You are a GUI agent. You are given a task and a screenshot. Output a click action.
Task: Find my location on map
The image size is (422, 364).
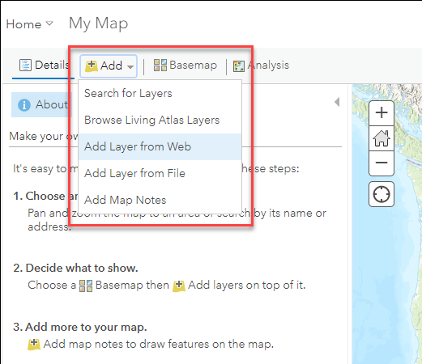pyautogui.click(x=382, y=194)
